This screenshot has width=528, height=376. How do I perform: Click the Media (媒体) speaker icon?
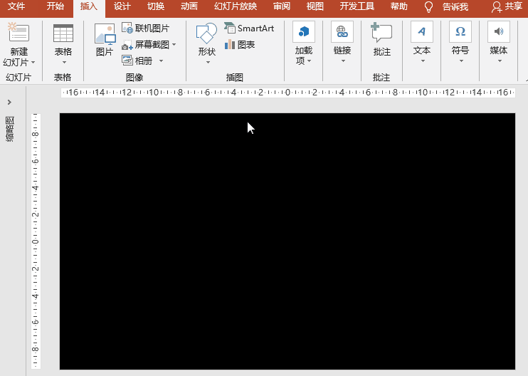tap(498, 31)
